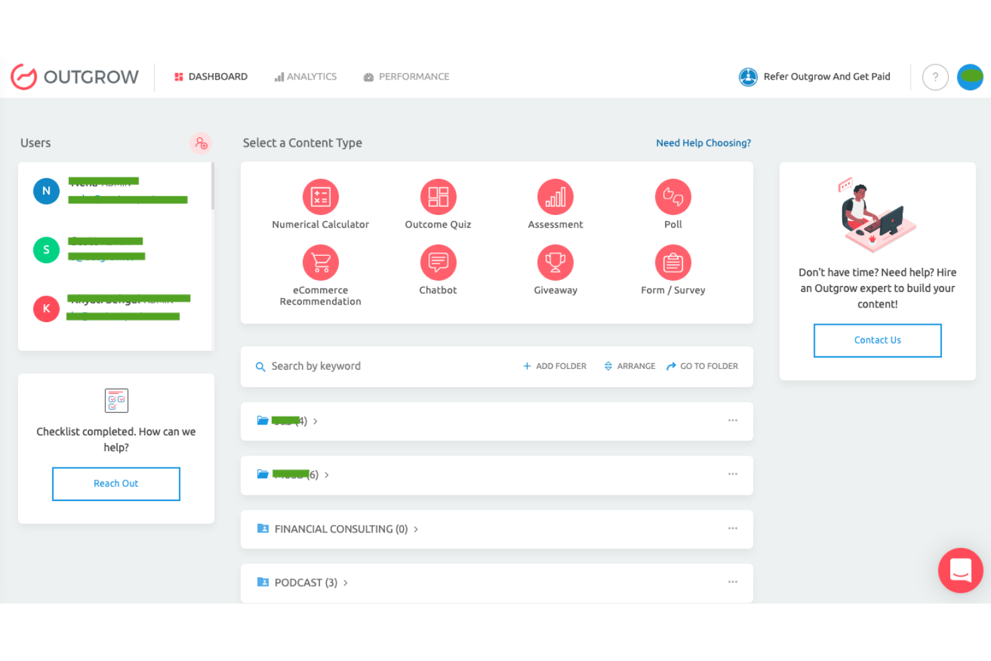Open the Dashboard tab

[211, 77]
